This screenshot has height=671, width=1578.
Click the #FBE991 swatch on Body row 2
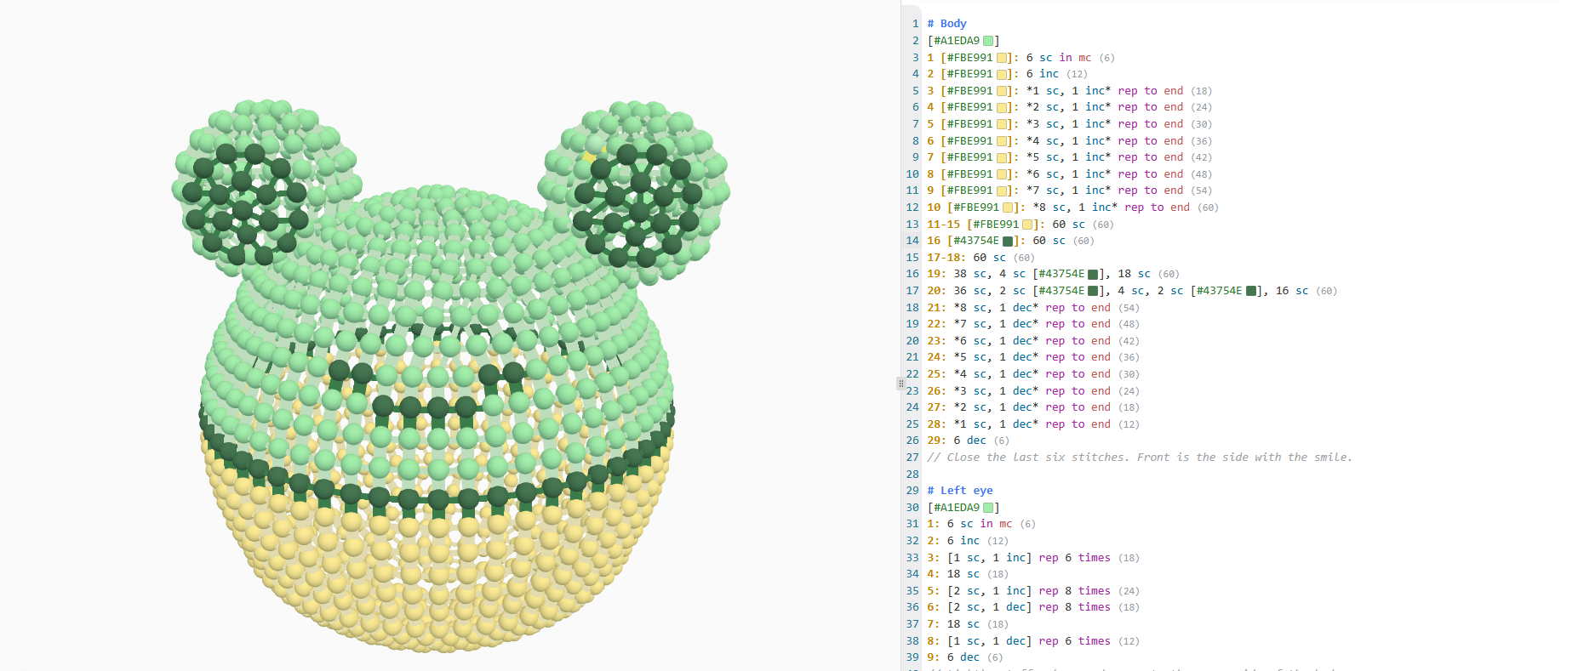pos(1002,74)
